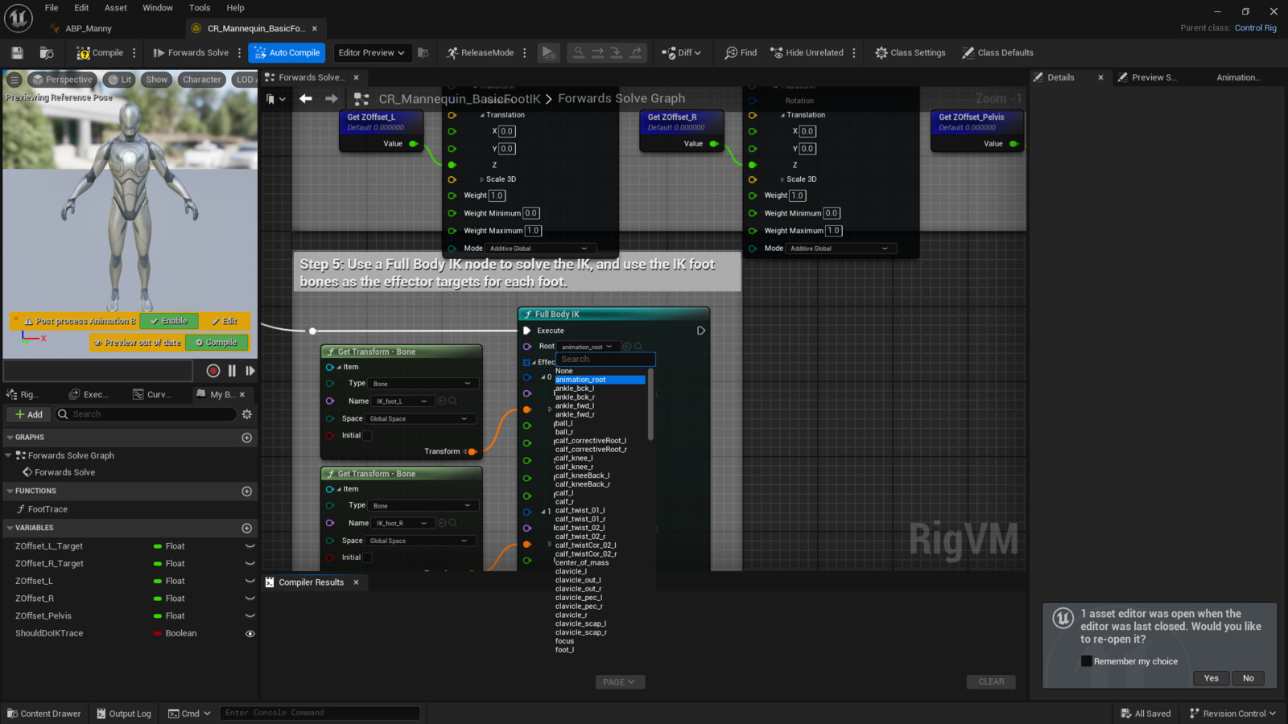Toggle visibility eye for ShouldDoIKTrace variable

click(x=250, y=634)
